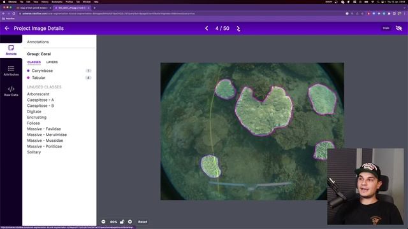The width and height of the screenshot is (408, 229).
Task: Open the Chrome extensions puzzle icon
Action: [389, 13]
